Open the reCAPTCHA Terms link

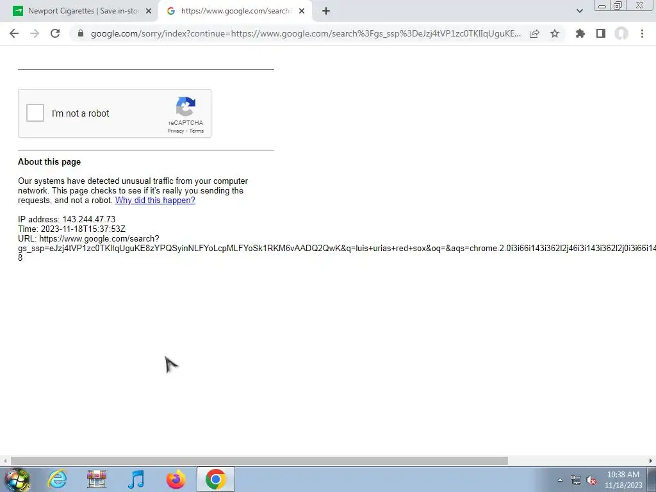coord(196,131)
